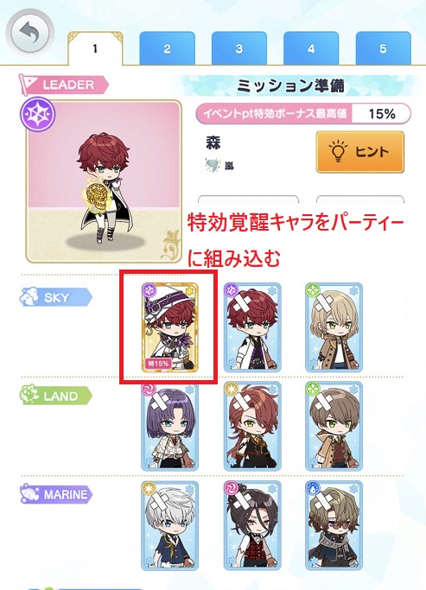Image resolution: width=426 pixels, height=590 pixels.
Task: Select party tab 5
Action: point(383,49)
